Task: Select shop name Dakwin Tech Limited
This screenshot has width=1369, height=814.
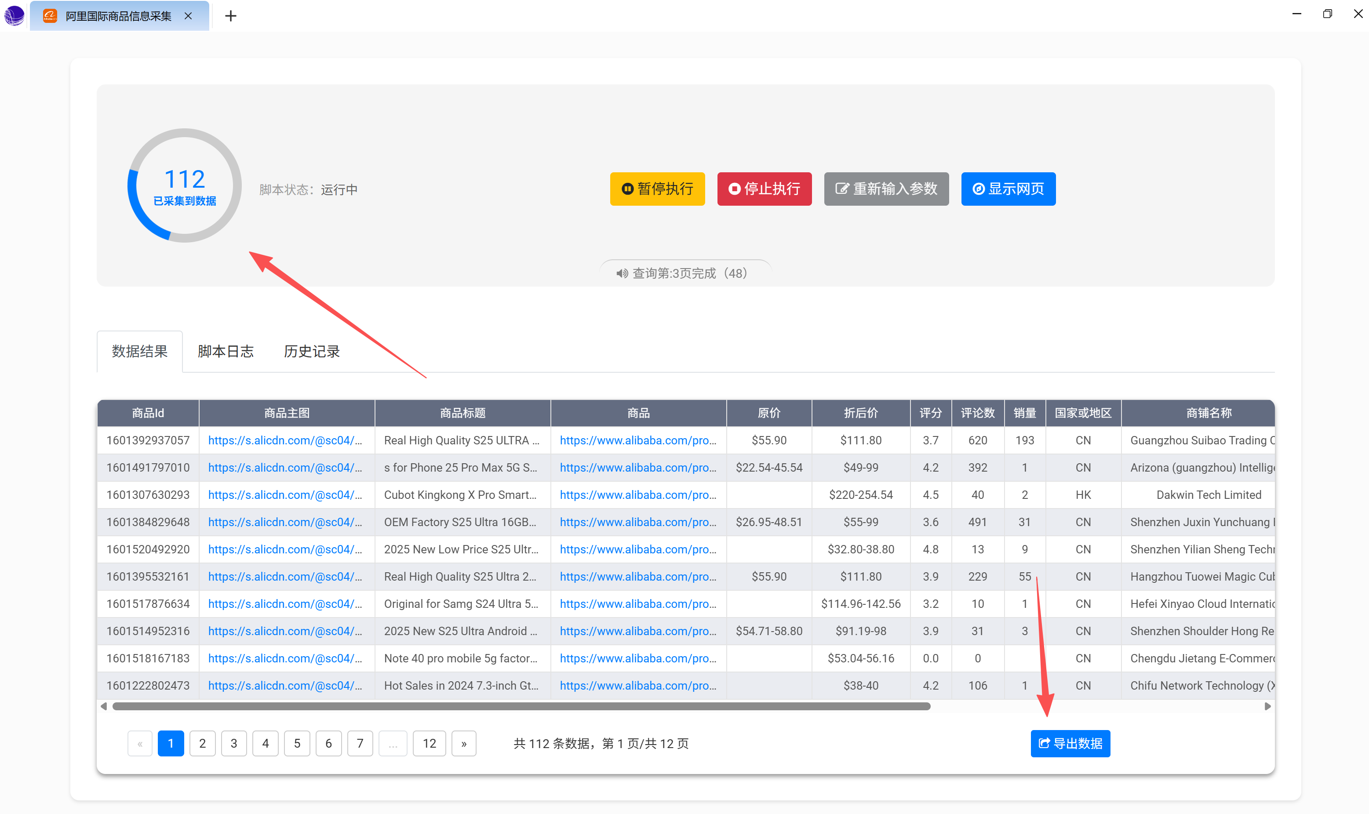Action: click(x=1208, y=495)
